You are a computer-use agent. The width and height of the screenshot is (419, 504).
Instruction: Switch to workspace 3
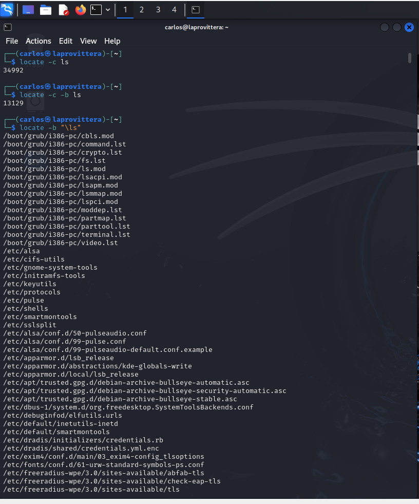(158, 10)
